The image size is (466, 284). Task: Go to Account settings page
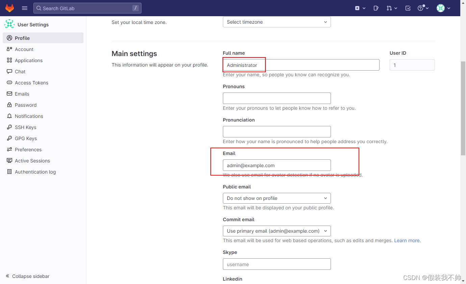(x=43, y=49)
